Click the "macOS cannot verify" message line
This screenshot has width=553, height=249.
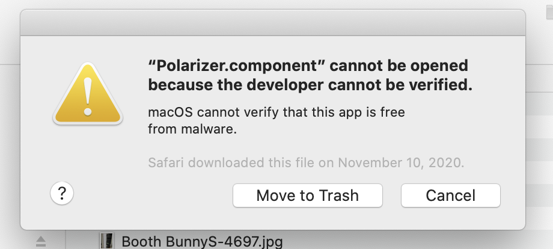(276, 112)
